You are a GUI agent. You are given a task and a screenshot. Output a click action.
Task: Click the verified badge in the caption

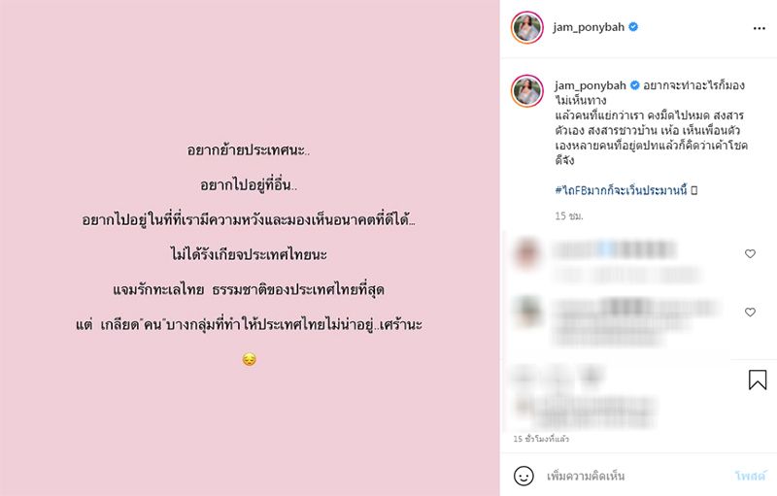coord(635,85)
